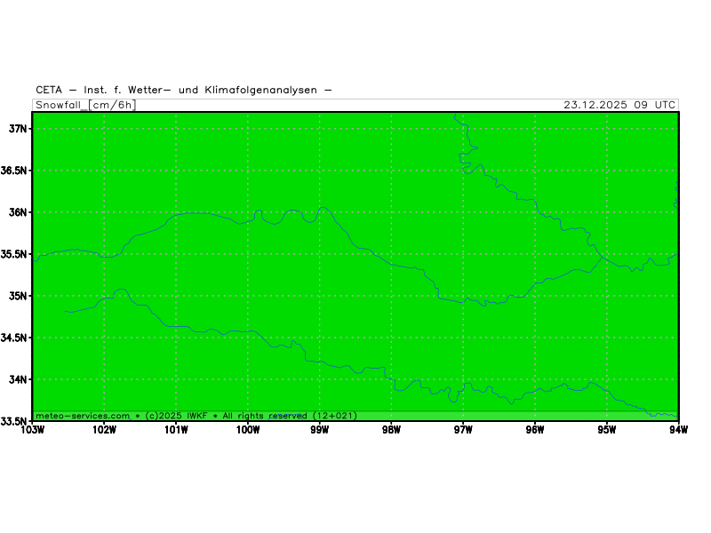Screen dimensions: 711x533
Task: Select the 36.5N latitude label
Action: tap(16, 171)
